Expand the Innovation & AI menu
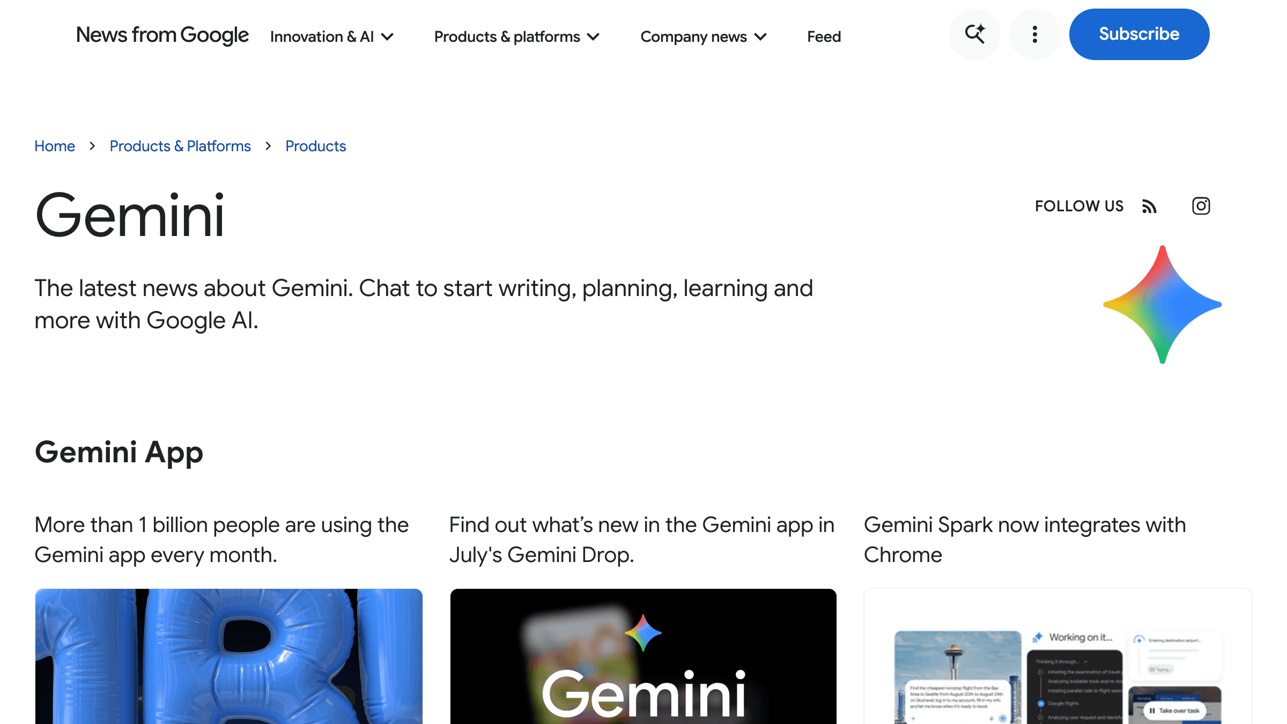The width and height of the screenshot is (1287, 724). pos(332,36)
